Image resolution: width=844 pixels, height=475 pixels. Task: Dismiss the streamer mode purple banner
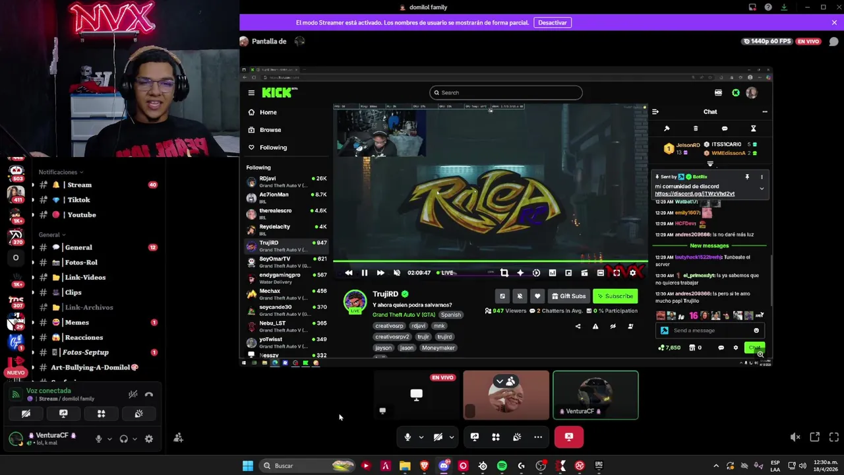[x=834, y=22]
